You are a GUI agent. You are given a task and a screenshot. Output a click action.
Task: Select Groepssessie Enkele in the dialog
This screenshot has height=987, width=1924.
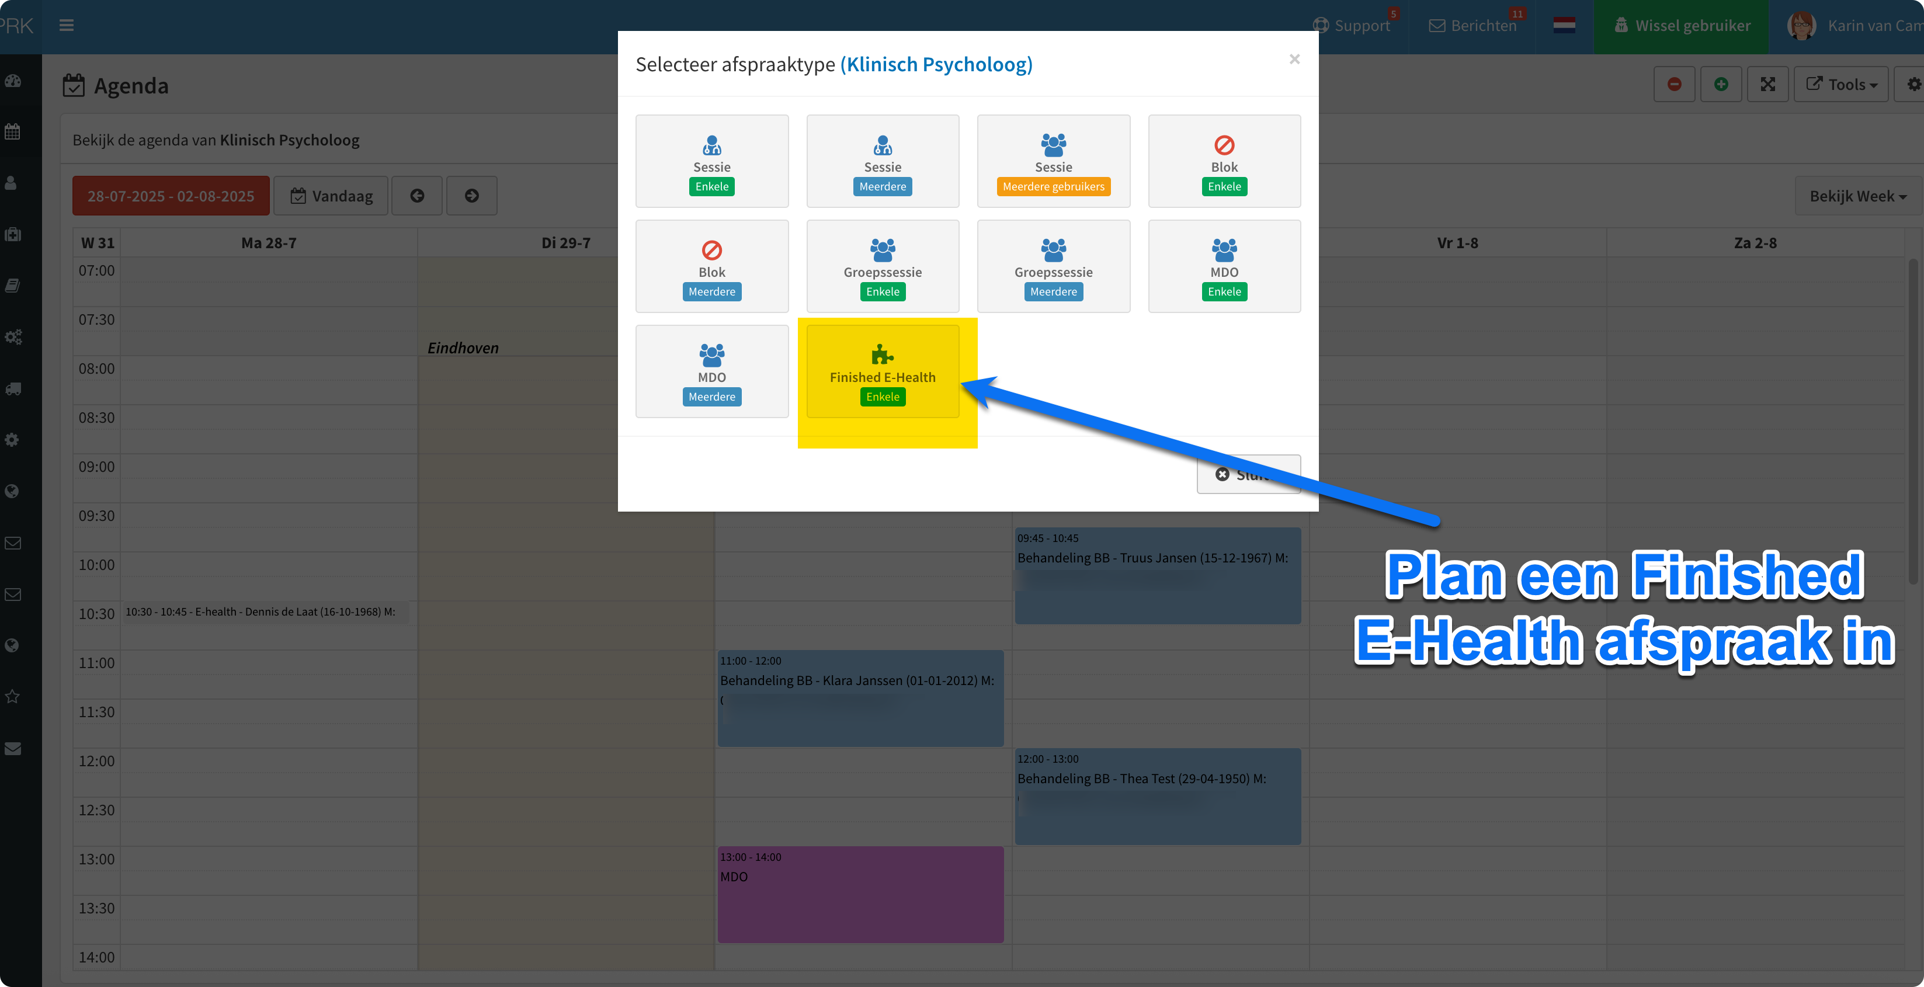[882, 266]
